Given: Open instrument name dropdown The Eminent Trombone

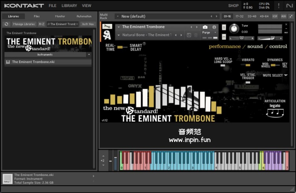Looking at the screenshot, I should (x=119, y=27).
